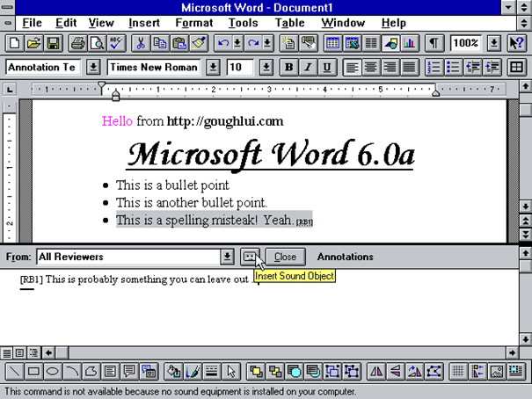The height and width of the screenshot is (399, 532).
Task: Click the Paste clipboard icon
Action: coord(179,43)
